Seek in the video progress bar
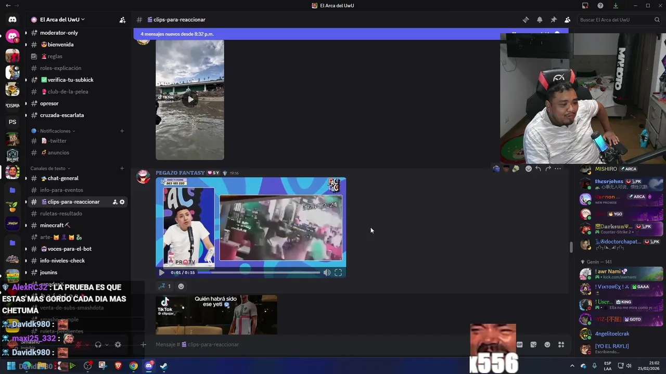This screenshot has height=374, width=666. coord(259,272)
